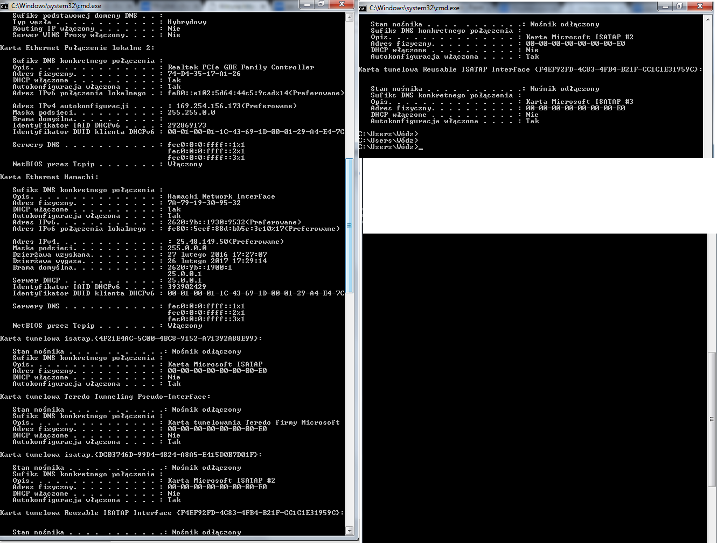Viewport: 717px width, 543px height.
Task: Focus the left cmd.exe window title bar
Action: tap(162, 6)
